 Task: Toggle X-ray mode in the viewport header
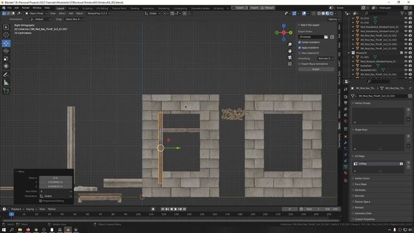click(314, 13)
